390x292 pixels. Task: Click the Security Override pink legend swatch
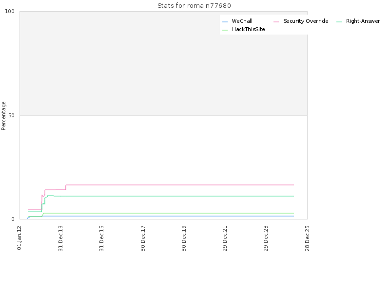tap(276, 22)
